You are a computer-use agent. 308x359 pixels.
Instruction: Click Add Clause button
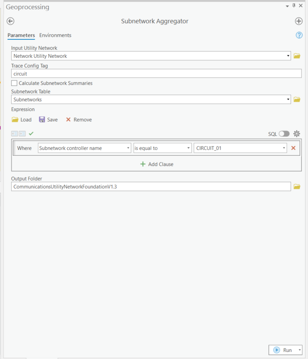click(x=157, y=164)
